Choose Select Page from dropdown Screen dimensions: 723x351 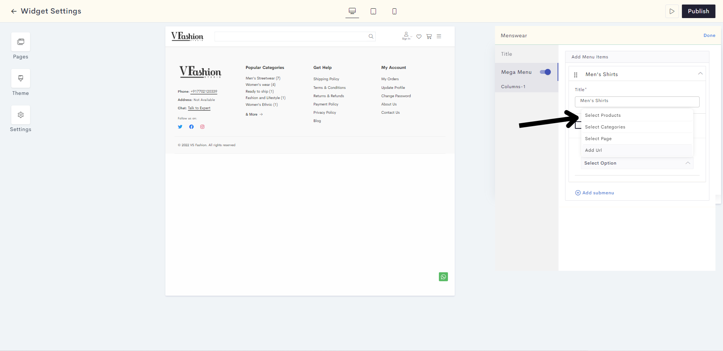click(637, 139)
